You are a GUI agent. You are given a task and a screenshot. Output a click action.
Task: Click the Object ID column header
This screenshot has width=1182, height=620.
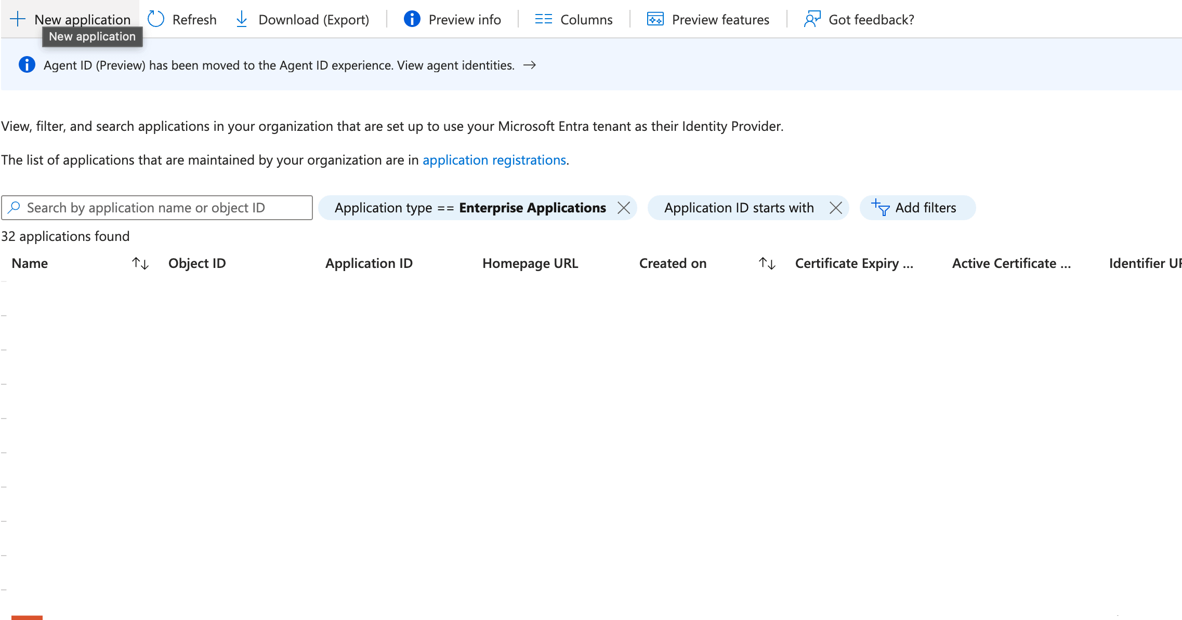[197, 263]
